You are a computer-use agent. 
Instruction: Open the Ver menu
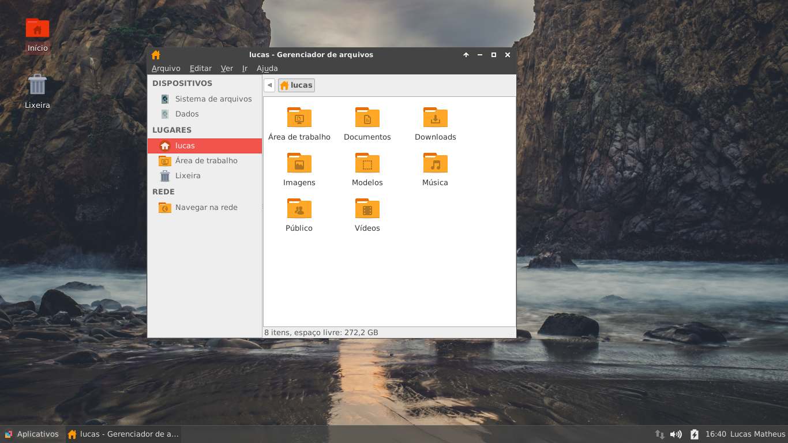click(227, 68)
